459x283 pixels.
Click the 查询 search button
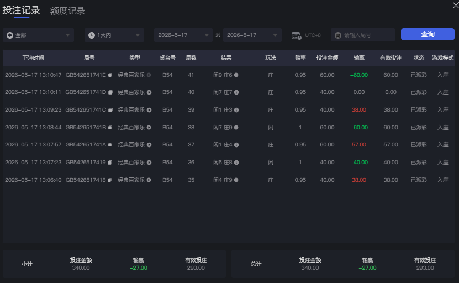point(428,34)
